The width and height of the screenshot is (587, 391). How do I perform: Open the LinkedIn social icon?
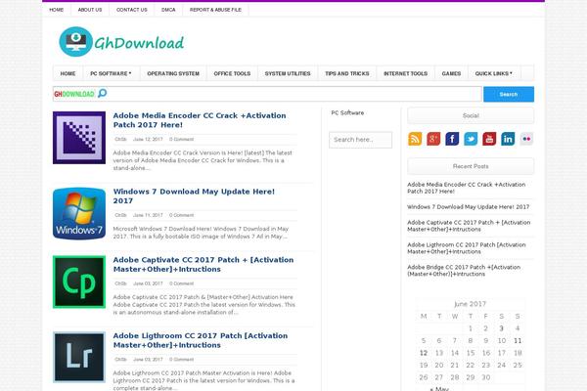[x=508, y=139]
